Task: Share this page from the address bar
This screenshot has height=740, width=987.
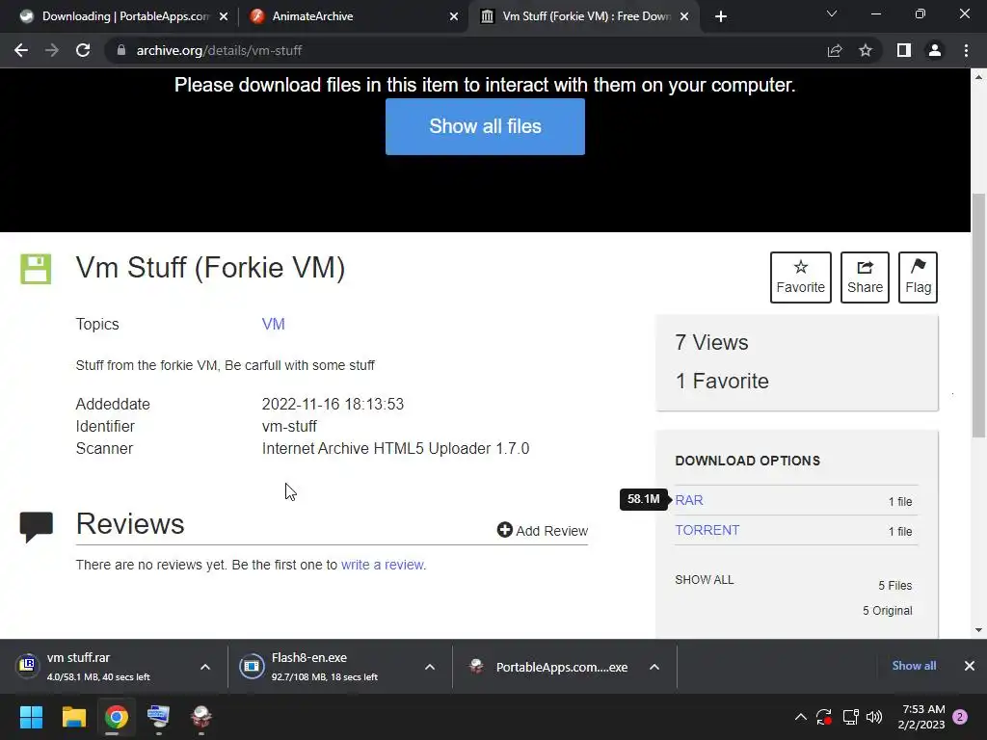Action: (835, 50)
